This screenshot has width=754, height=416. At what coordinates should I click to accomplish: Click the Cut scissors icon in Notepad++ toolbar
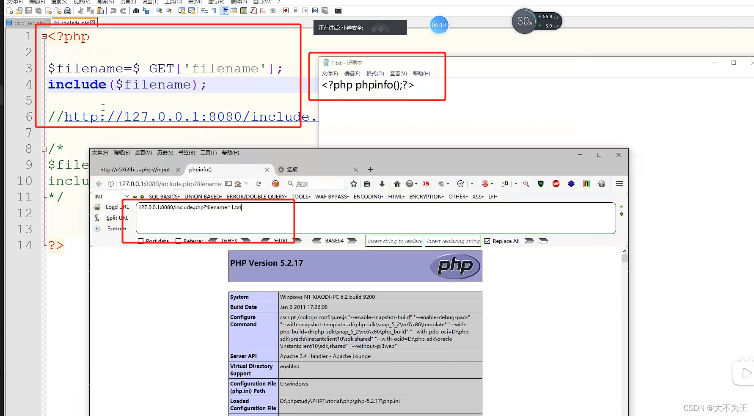coord(81,11)
